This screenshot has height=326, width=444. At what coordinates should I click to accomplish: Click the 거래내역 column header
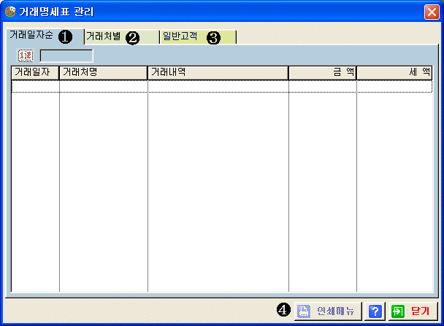click(218, 72)
